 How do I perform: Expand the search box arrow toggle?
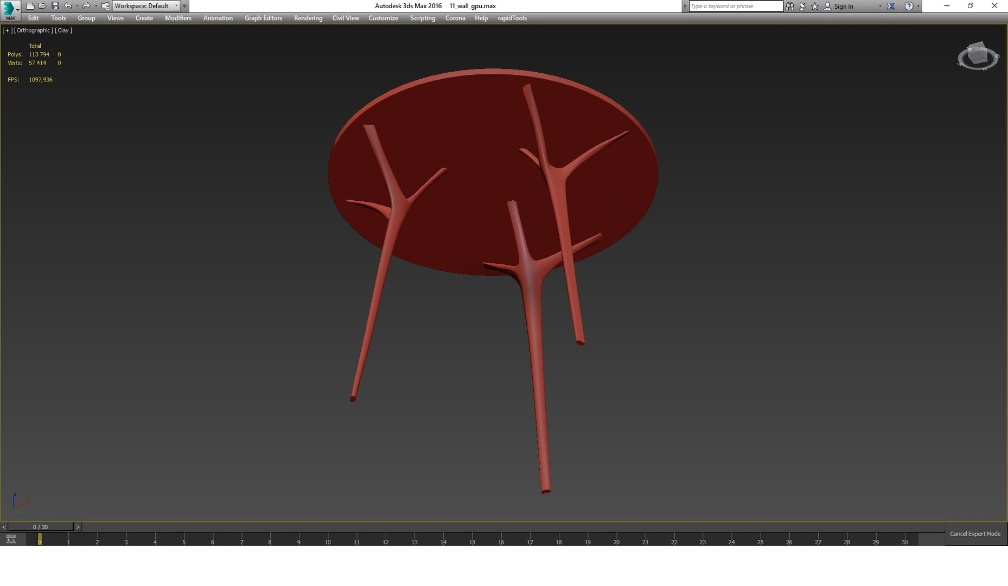click(x=685, y=6)
